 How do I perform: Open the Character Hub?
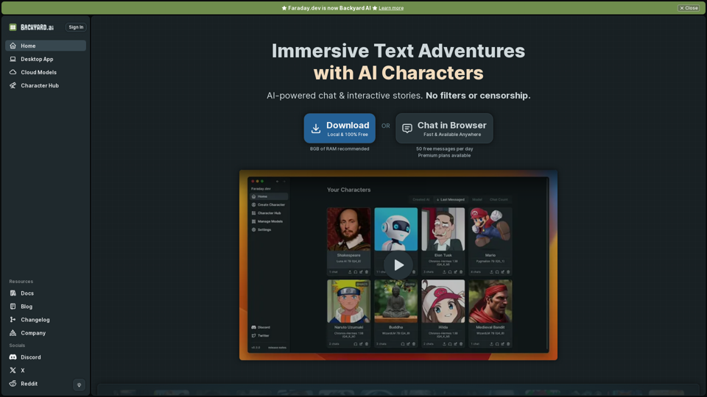click(46, 85)
